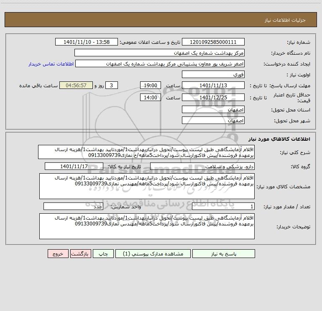Click buyer organization name field

pos(159,53)
